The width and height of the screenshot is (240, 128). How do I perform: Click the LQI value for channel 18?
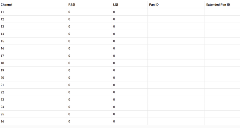[x=114, y=63]
